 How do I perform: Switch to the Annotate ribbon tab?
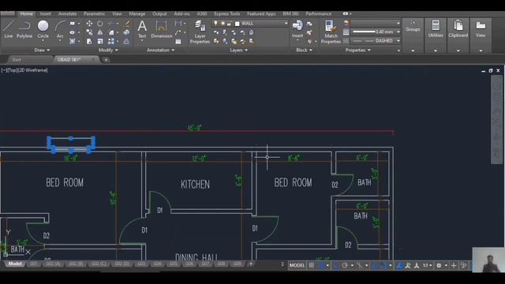tap(67, 14)
